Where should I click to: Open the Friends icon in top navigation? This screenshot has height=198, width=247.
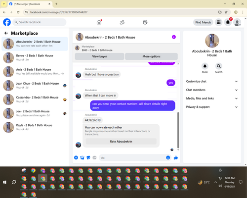coord(122,22)
